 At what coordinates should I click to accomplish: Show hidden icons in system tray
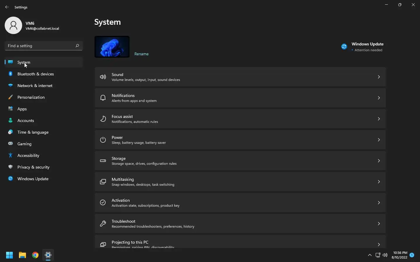[x=370, y=255]
